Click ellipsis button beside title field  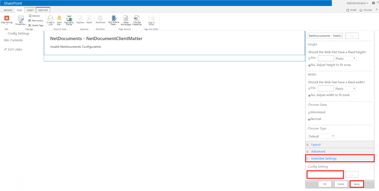pos(352,36)
